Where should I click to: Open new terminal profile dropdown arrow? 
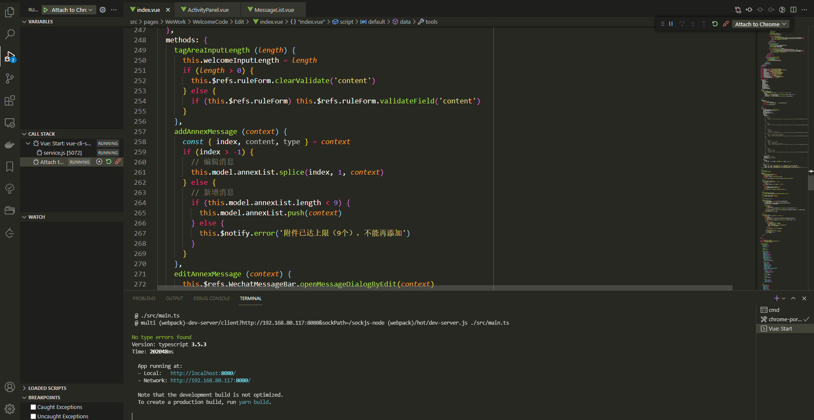click(783, 298)
